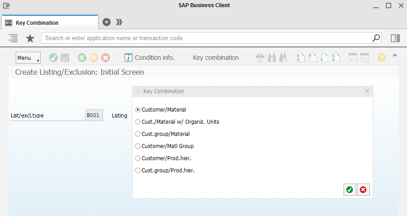Viewport: 407px width, 216px height.
Task: Show more tabs with double chevron
Action: (119, 22)
